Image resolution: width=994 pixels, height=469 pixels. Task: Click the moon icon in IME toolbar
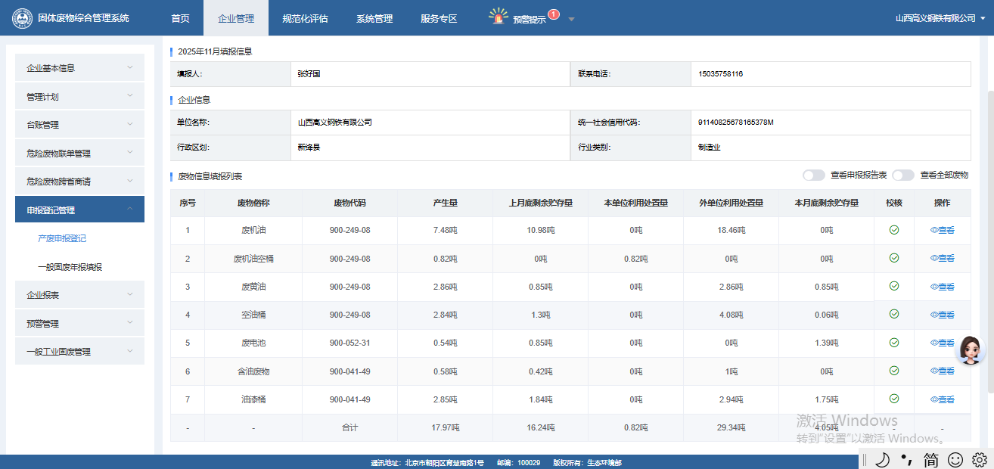point(882,459)
